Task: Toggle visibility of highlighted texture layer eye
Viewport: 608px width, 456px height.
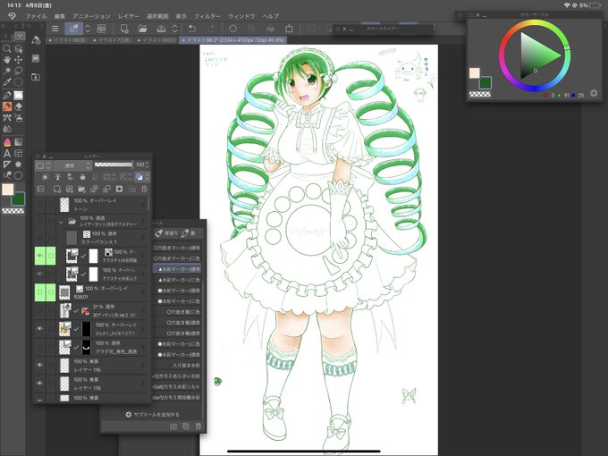Action: coord(39,256)
